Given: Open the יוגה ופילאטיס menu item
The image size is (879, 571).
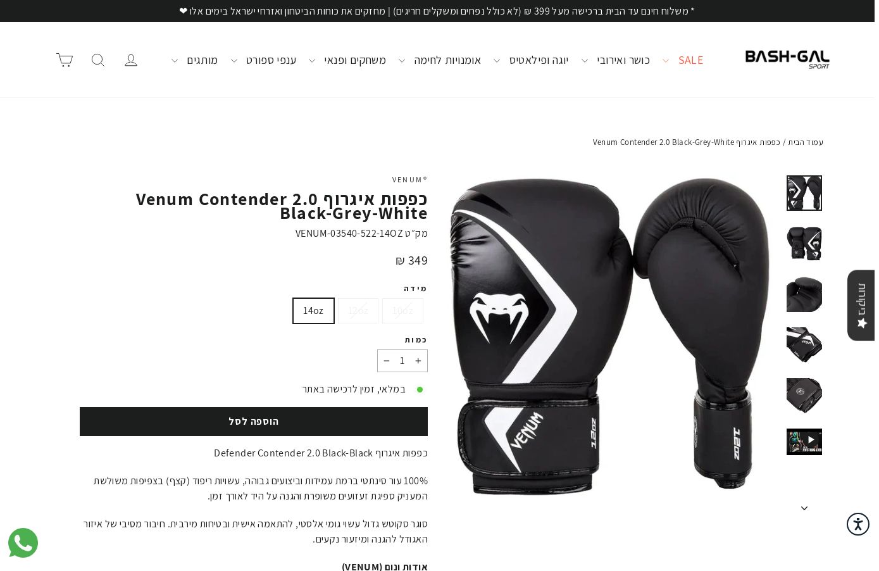Looking at the screenshot, I should click(x=539, y=60).
